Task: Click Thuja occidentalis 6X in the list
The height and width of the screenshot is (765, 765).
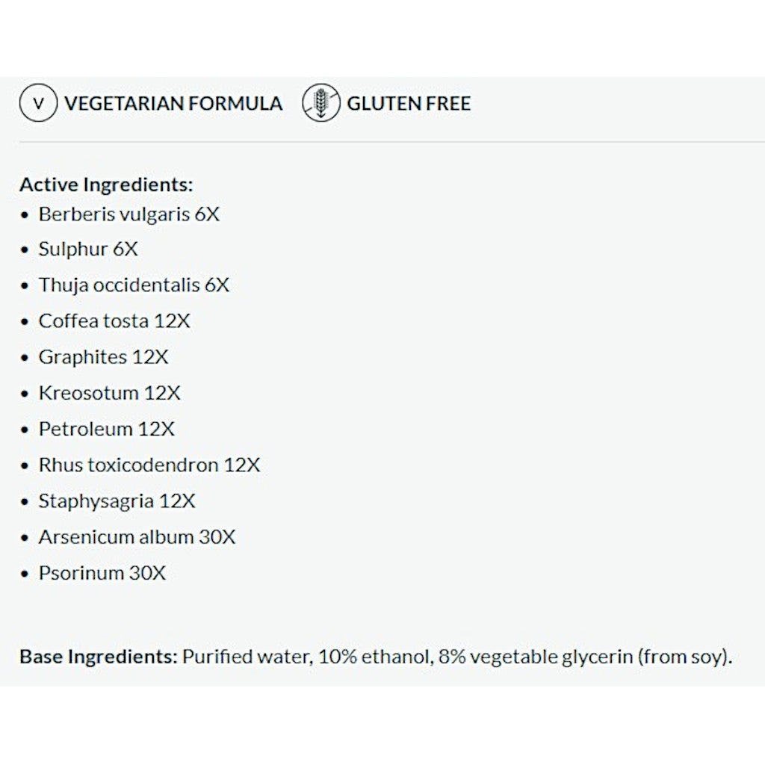Action: click(x=134, y=285)
